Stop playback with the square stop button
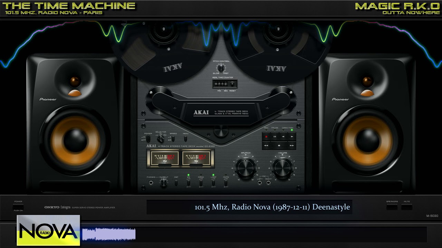This screenshot has width=442, height=248. (x=279, y=145)
